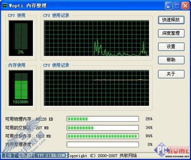Click the 可用的交换区 207 MB text

pos(27,128)
